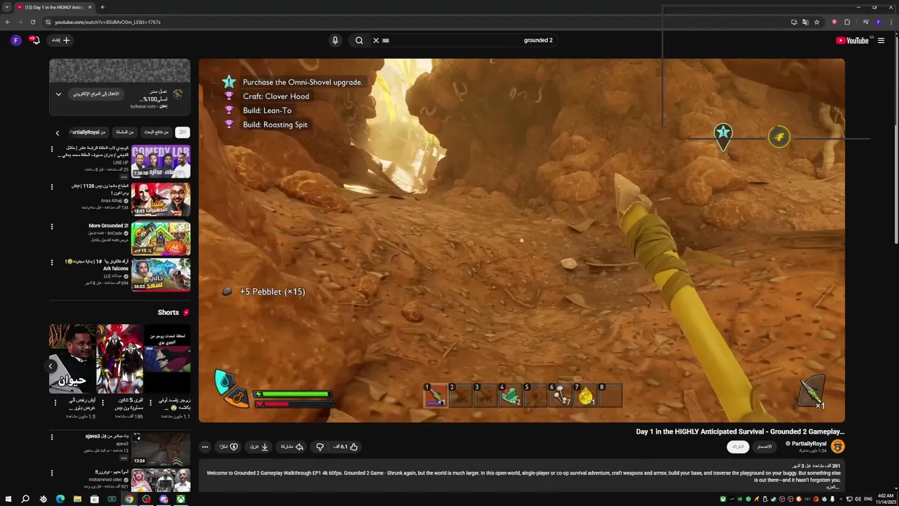Open the PartiallyRoyal channel avatar

point(837,446)
